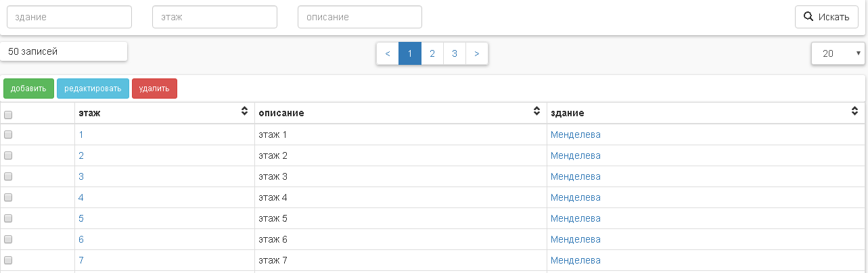Toggle the select-all checkbox in the table header
The height and width of the screenshot is (273, 868).
click(8, 114)
